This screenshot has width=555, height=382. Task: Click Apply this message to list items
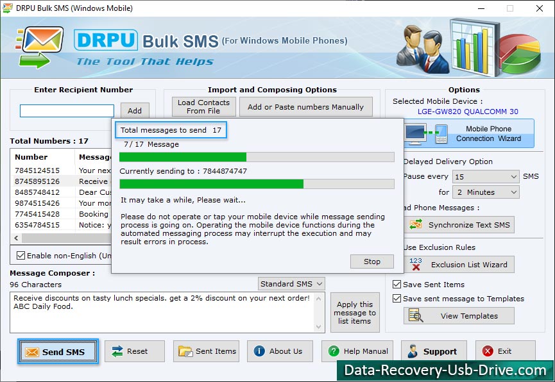pyautogui.click(x=355, y=313)
